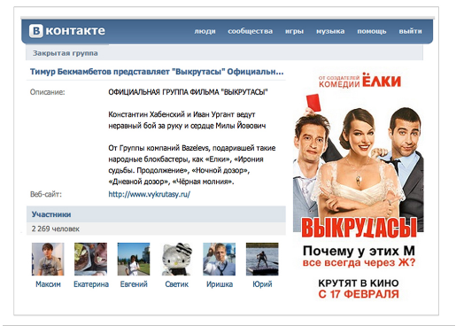The image size is (456, 326).
Task: Open the сообщества menu item
Action: pos(250,31)
